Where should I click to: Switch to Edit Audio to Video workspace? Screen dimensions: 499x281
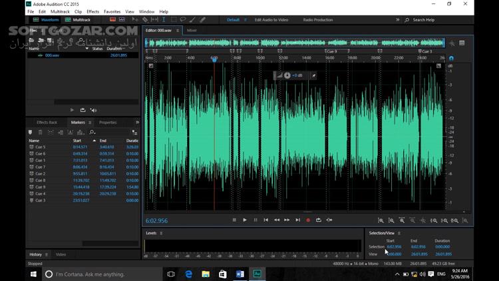coord(271,20)
